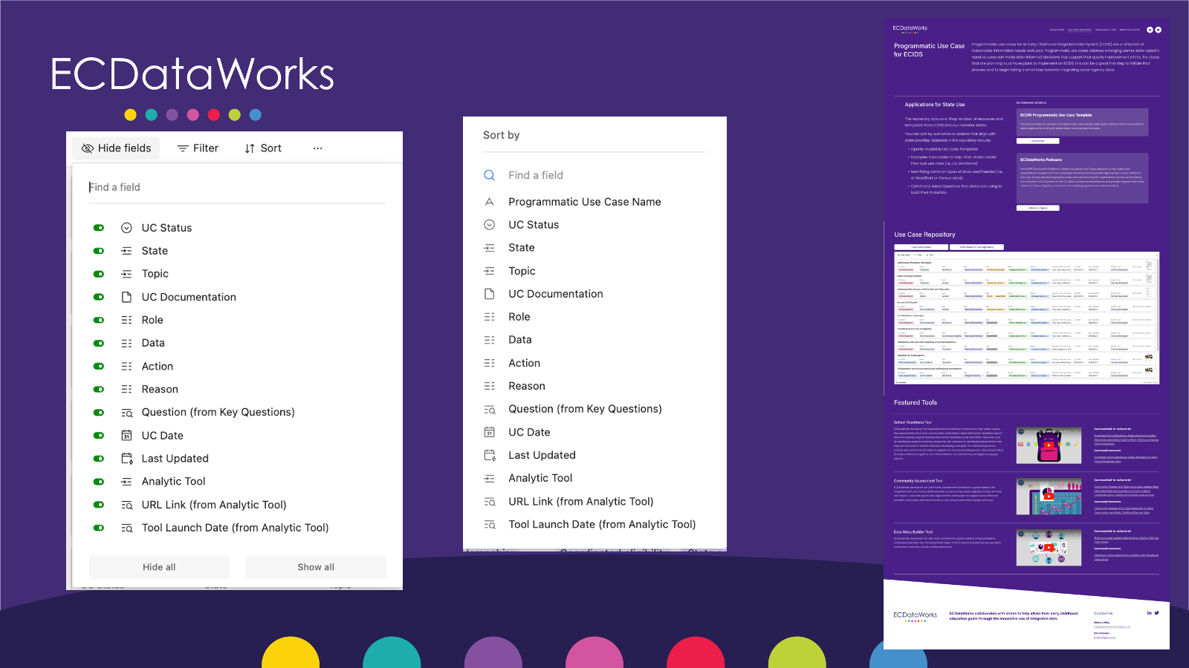The width and height of the screenshot is (1189, 668).
Task: Toggle Topic field visibility switch
Action: 99,274
